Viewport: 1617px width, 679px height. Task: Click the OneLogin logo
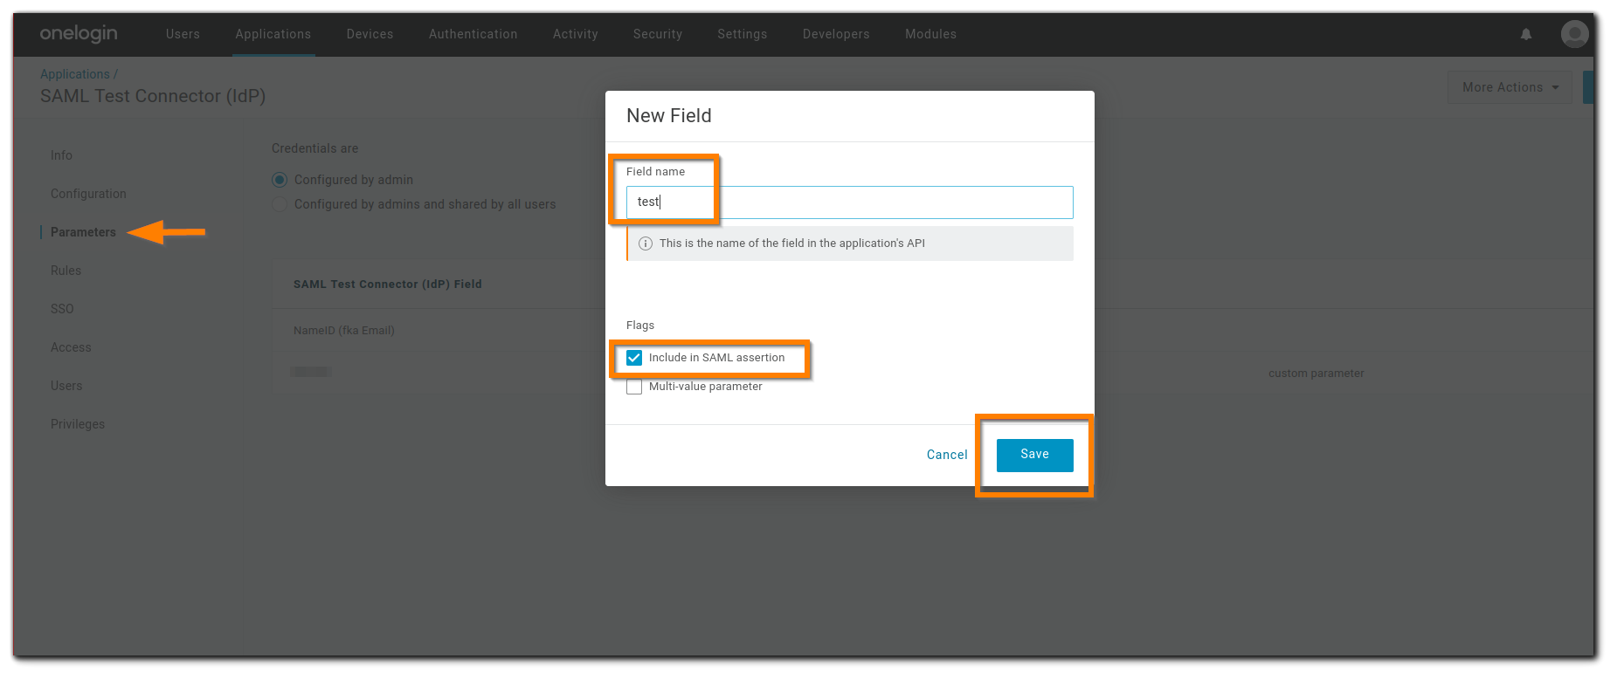[79, 33]
